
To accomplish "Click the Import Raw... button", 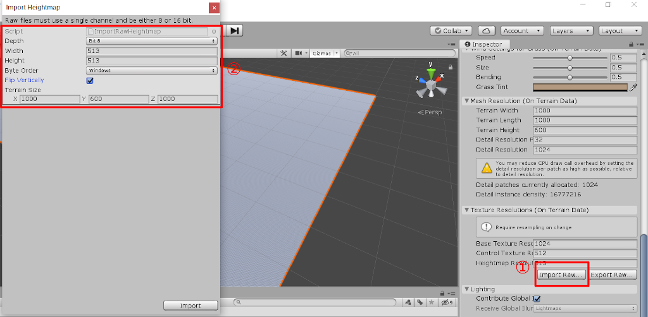I will [562, 275].
